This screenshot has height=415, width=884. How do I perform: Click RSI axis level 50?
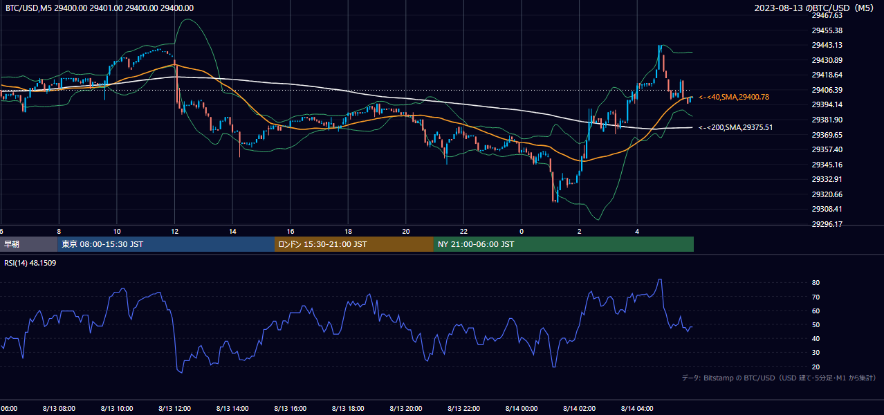pos(816,324)
